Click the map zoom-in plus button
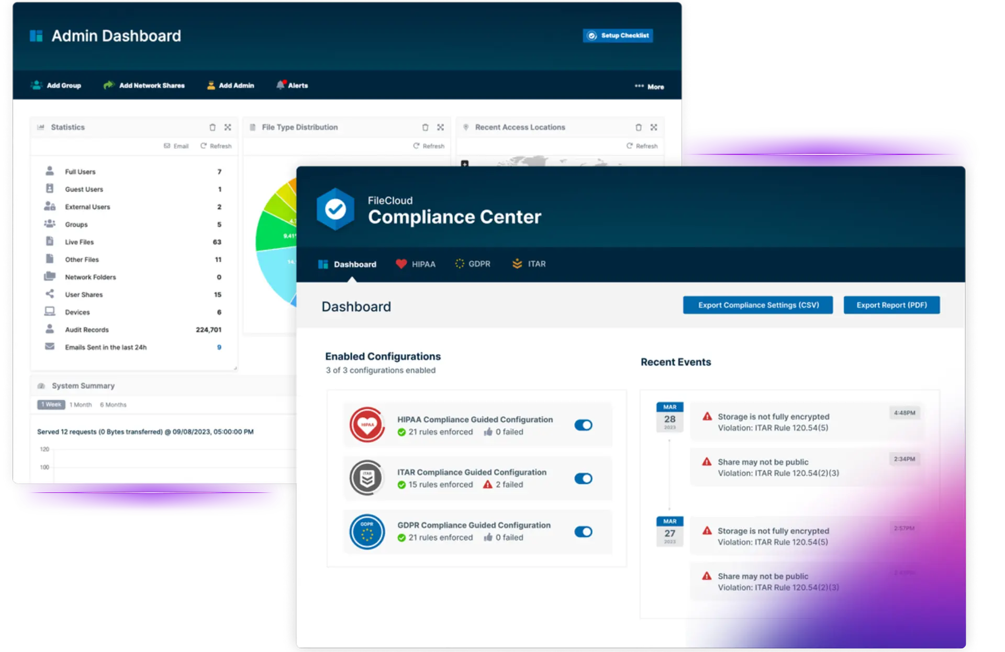 point(464,164)
